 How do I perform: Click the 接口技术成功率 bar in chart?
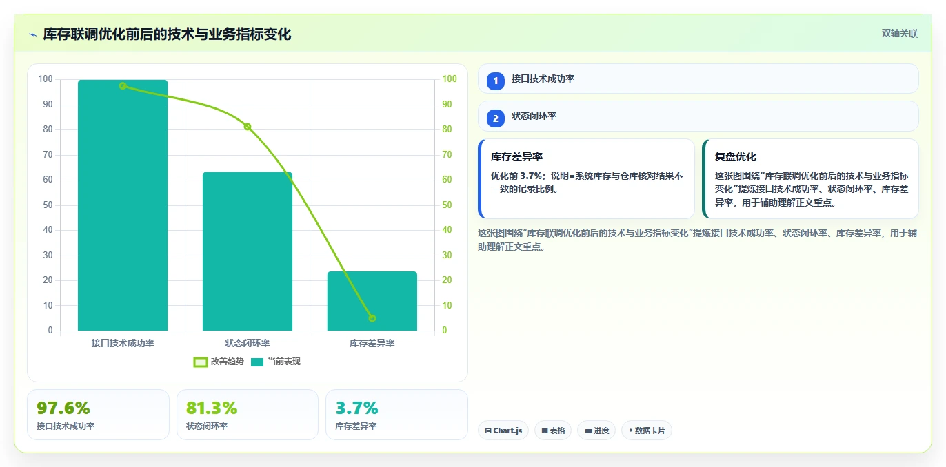pos(123,205)
